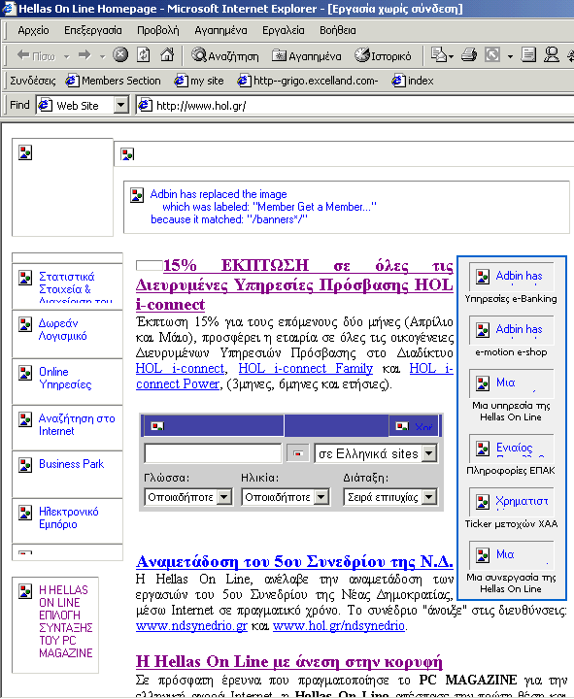
Task: Open Members Section links-bar shortcut
Action: pyautogui.click(x=114, y=81)
